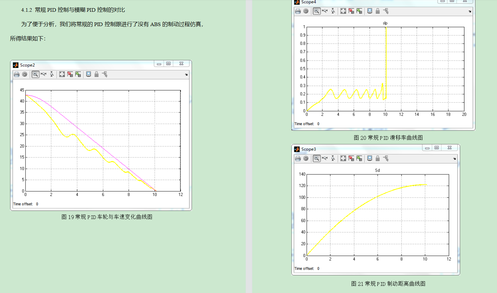Click caption '图 20 常规 PID 滑移率曲线图'
This screenshot has height=293, width=497.
tap(388, 138)
